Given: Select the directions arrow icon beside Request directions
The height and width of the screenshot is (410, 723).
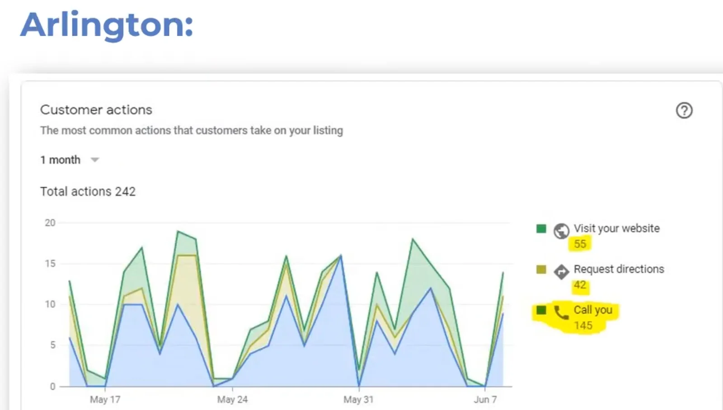Looking at the screenshot, I should pos(561,271).
